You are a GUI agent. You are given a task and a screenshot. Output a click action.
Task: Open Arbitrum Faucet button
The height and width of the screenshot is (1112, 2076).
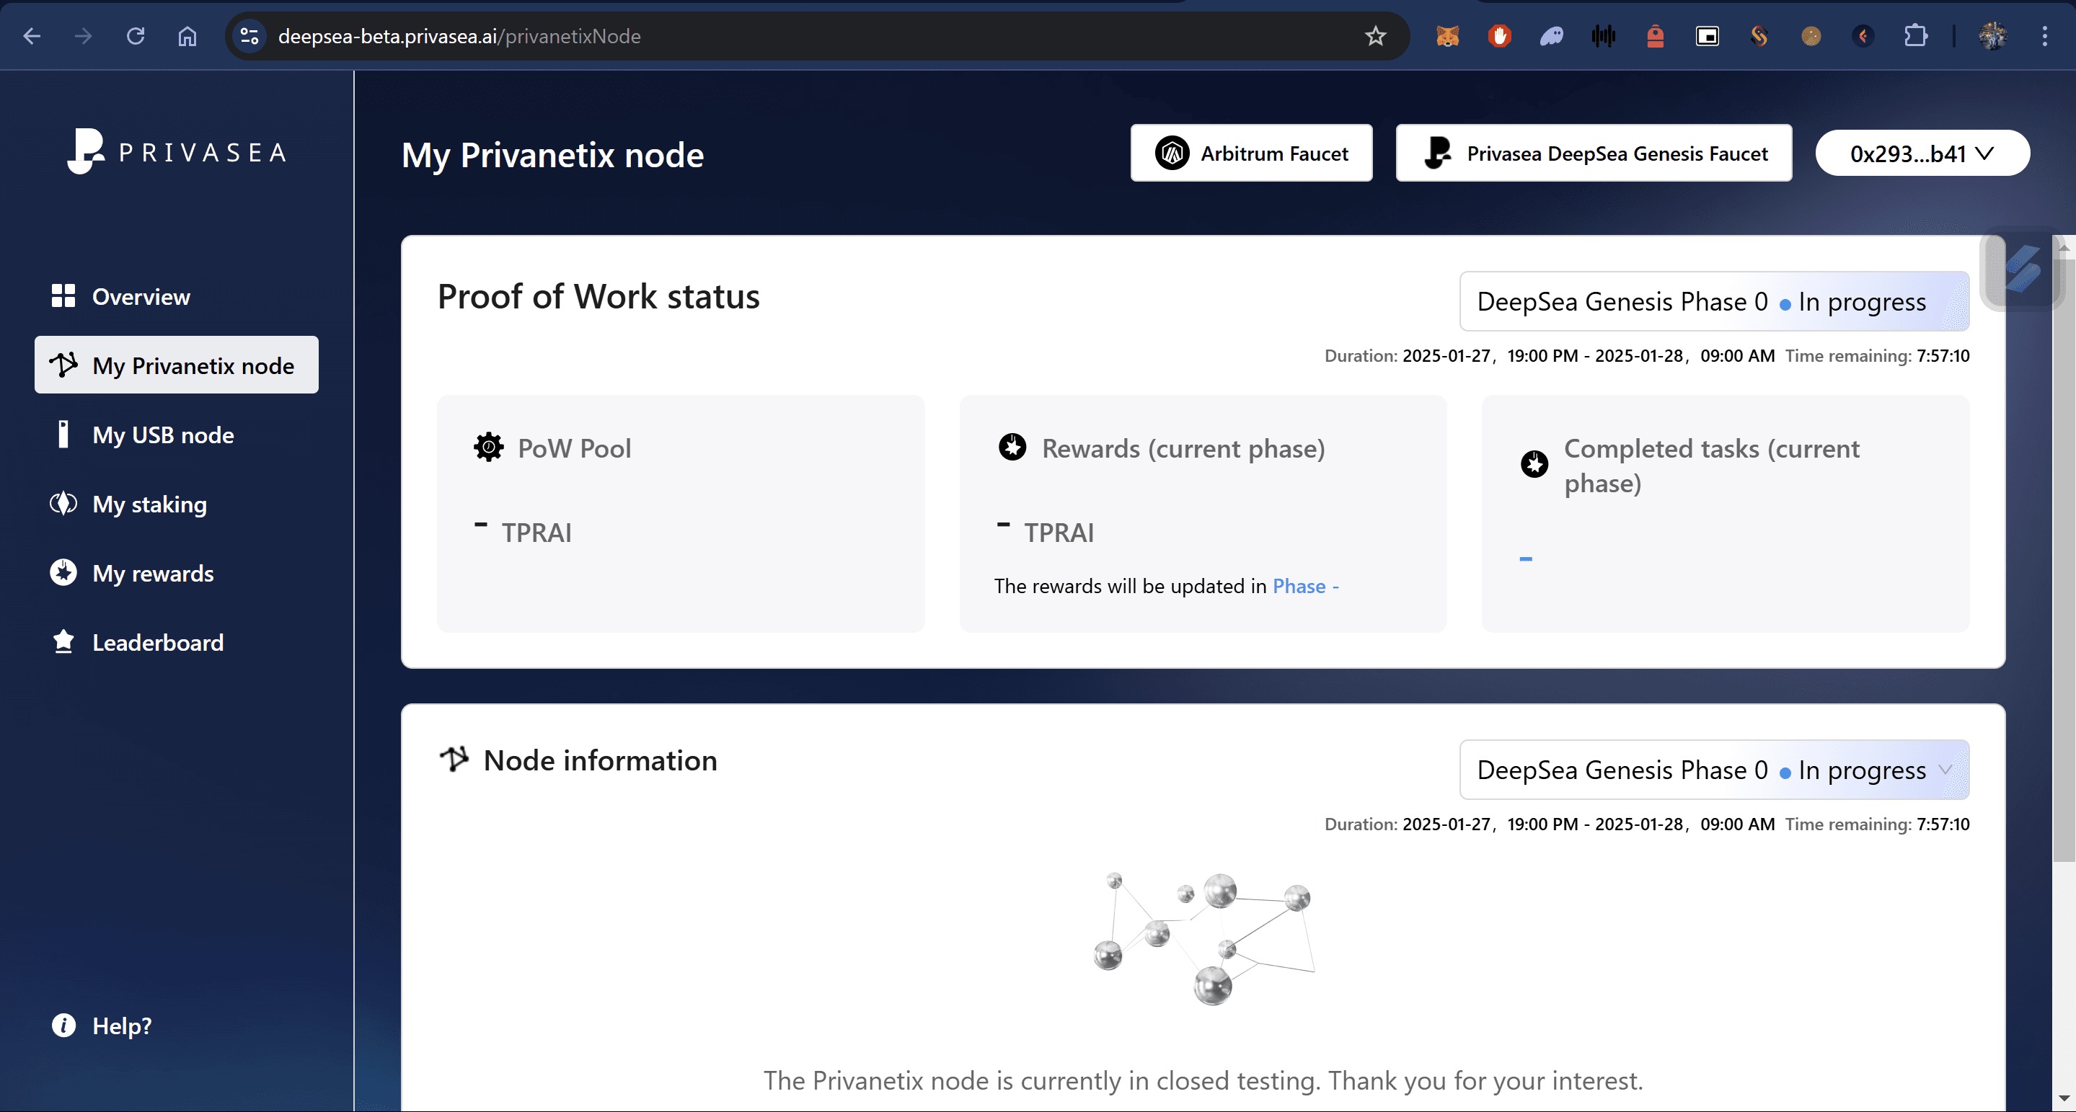(1251, 153)
